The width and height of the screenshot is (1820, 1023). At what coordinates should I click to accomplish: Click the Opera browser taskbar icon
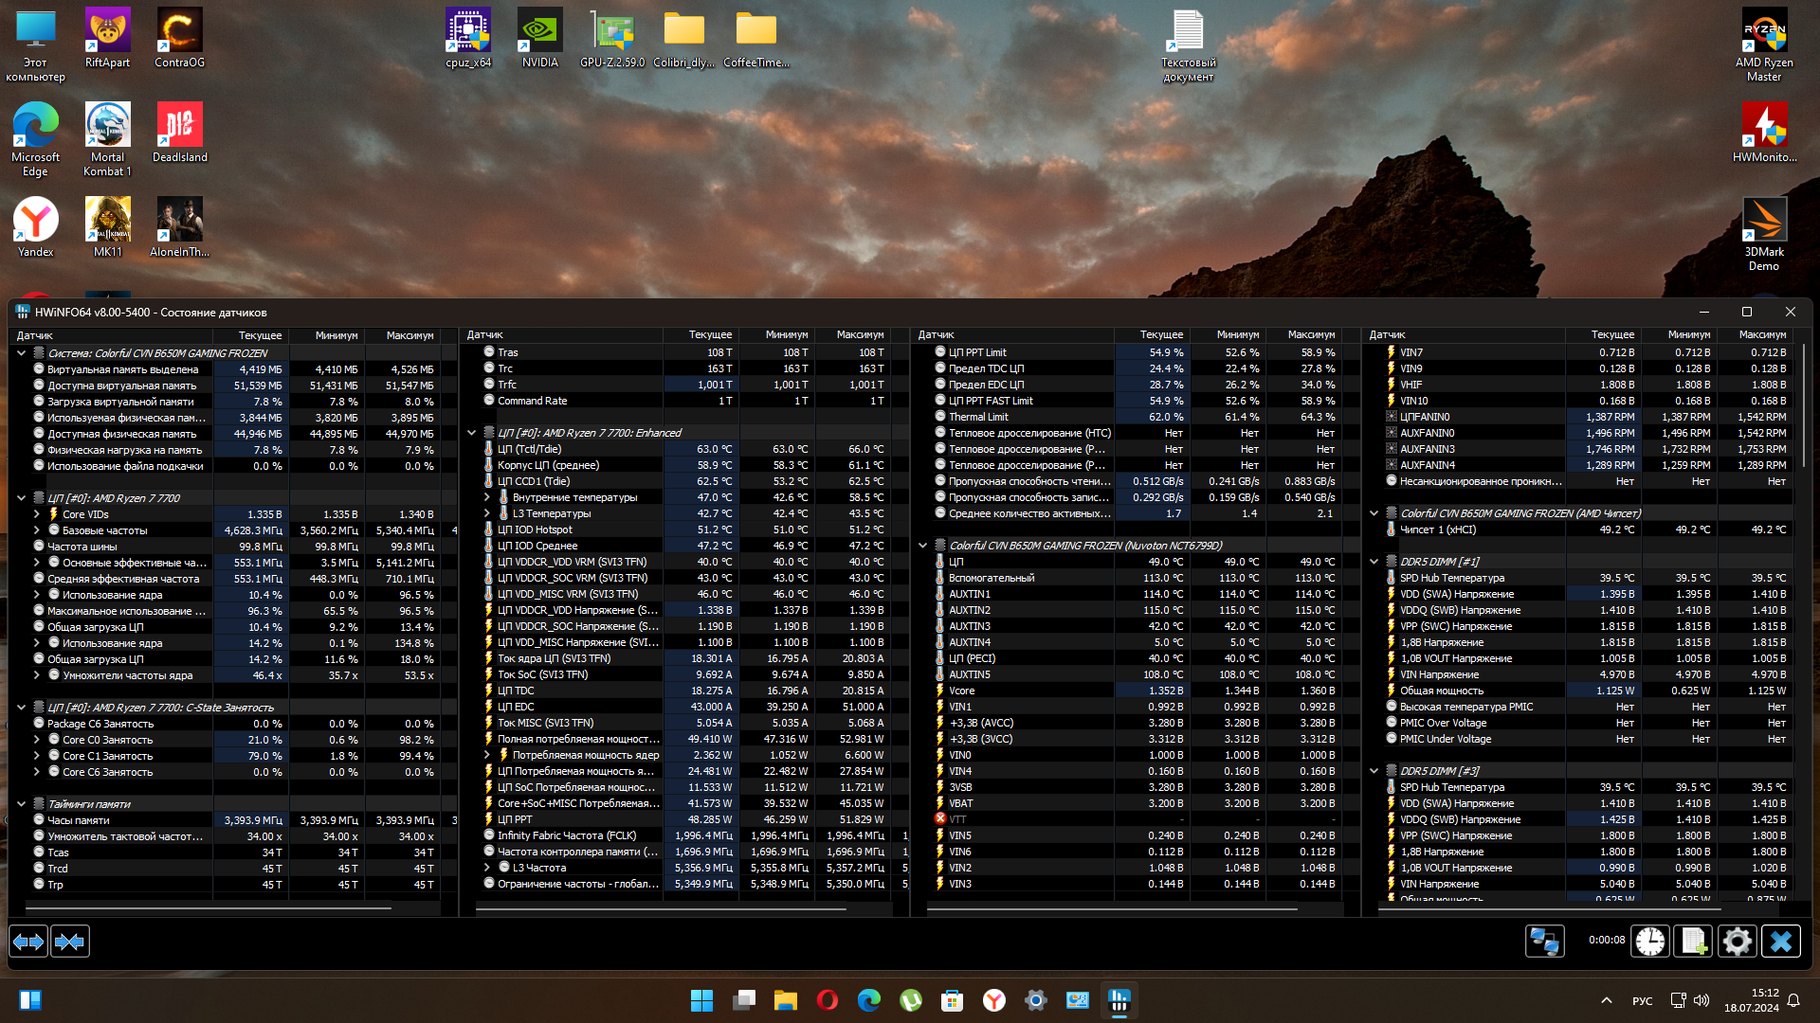point(827,1000)
